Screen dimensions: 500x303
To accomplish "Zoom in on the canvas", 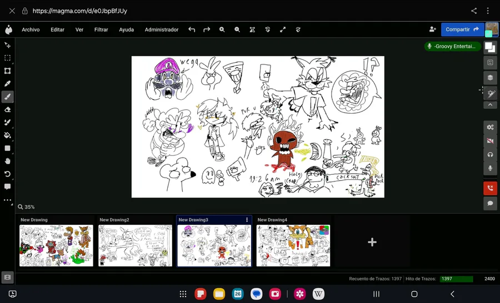I will click(x=222, y=29).
